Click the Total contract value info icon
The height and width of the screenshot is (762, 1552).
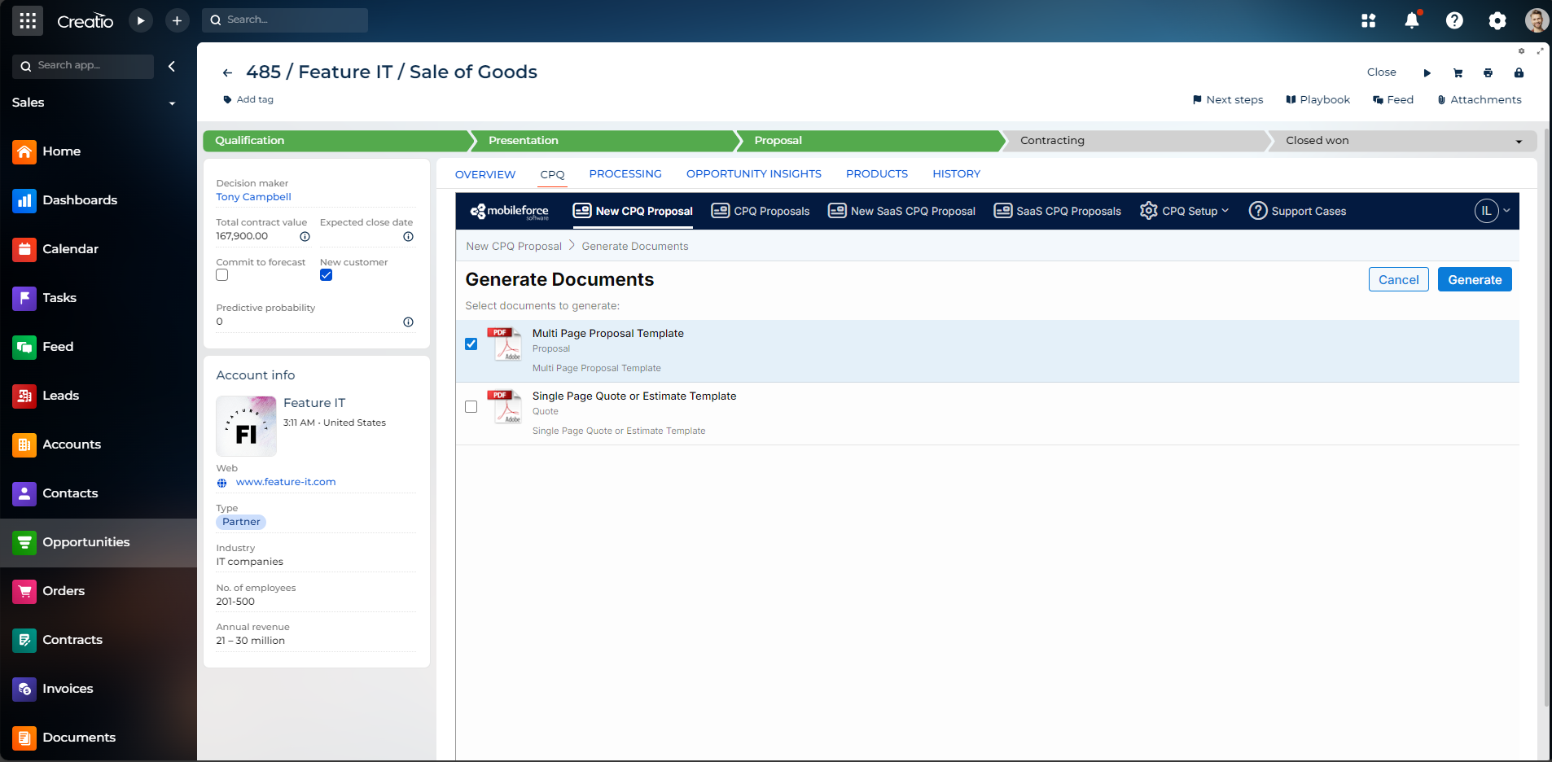click(x=305, y=237)
